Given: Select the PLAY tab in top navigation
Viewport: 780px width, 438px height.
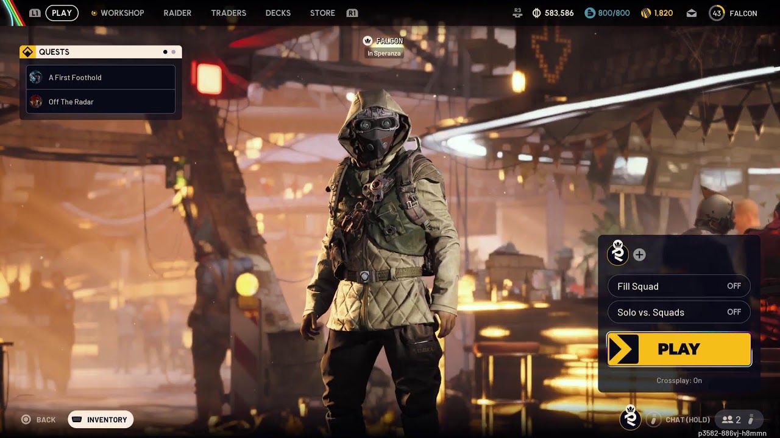Looking at the screenshot, I should pyautogui.click(x=62, y=13).
